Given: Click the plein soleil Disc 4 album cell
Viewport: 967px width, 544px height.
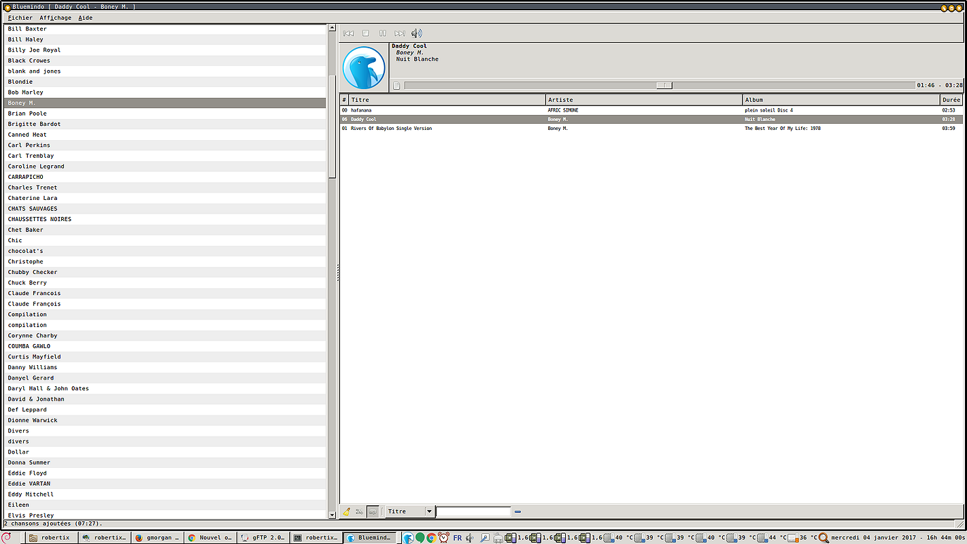Looking at the screenshot, I should click(768, 110).
